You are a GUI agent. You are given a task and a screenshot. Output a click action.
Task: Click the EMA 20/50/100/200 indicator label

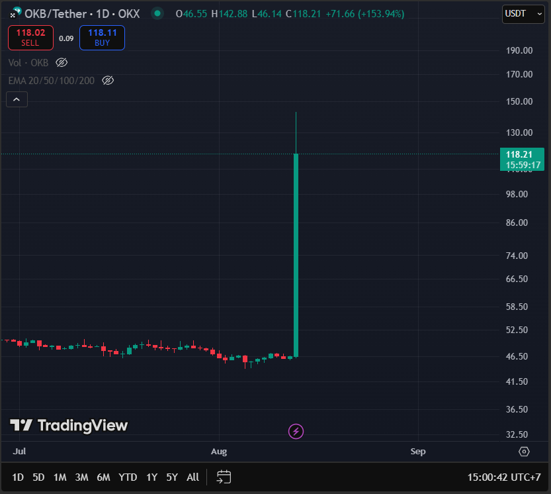coord(52,81)
